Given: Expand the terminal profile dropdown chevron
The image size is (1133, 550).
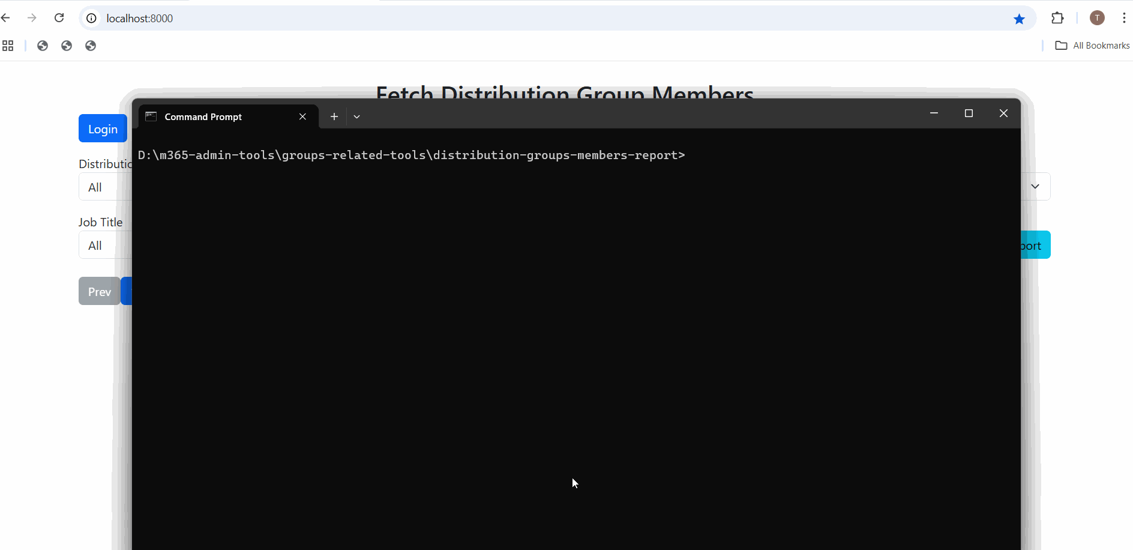Looking at the screenshot, I should 356,116.
